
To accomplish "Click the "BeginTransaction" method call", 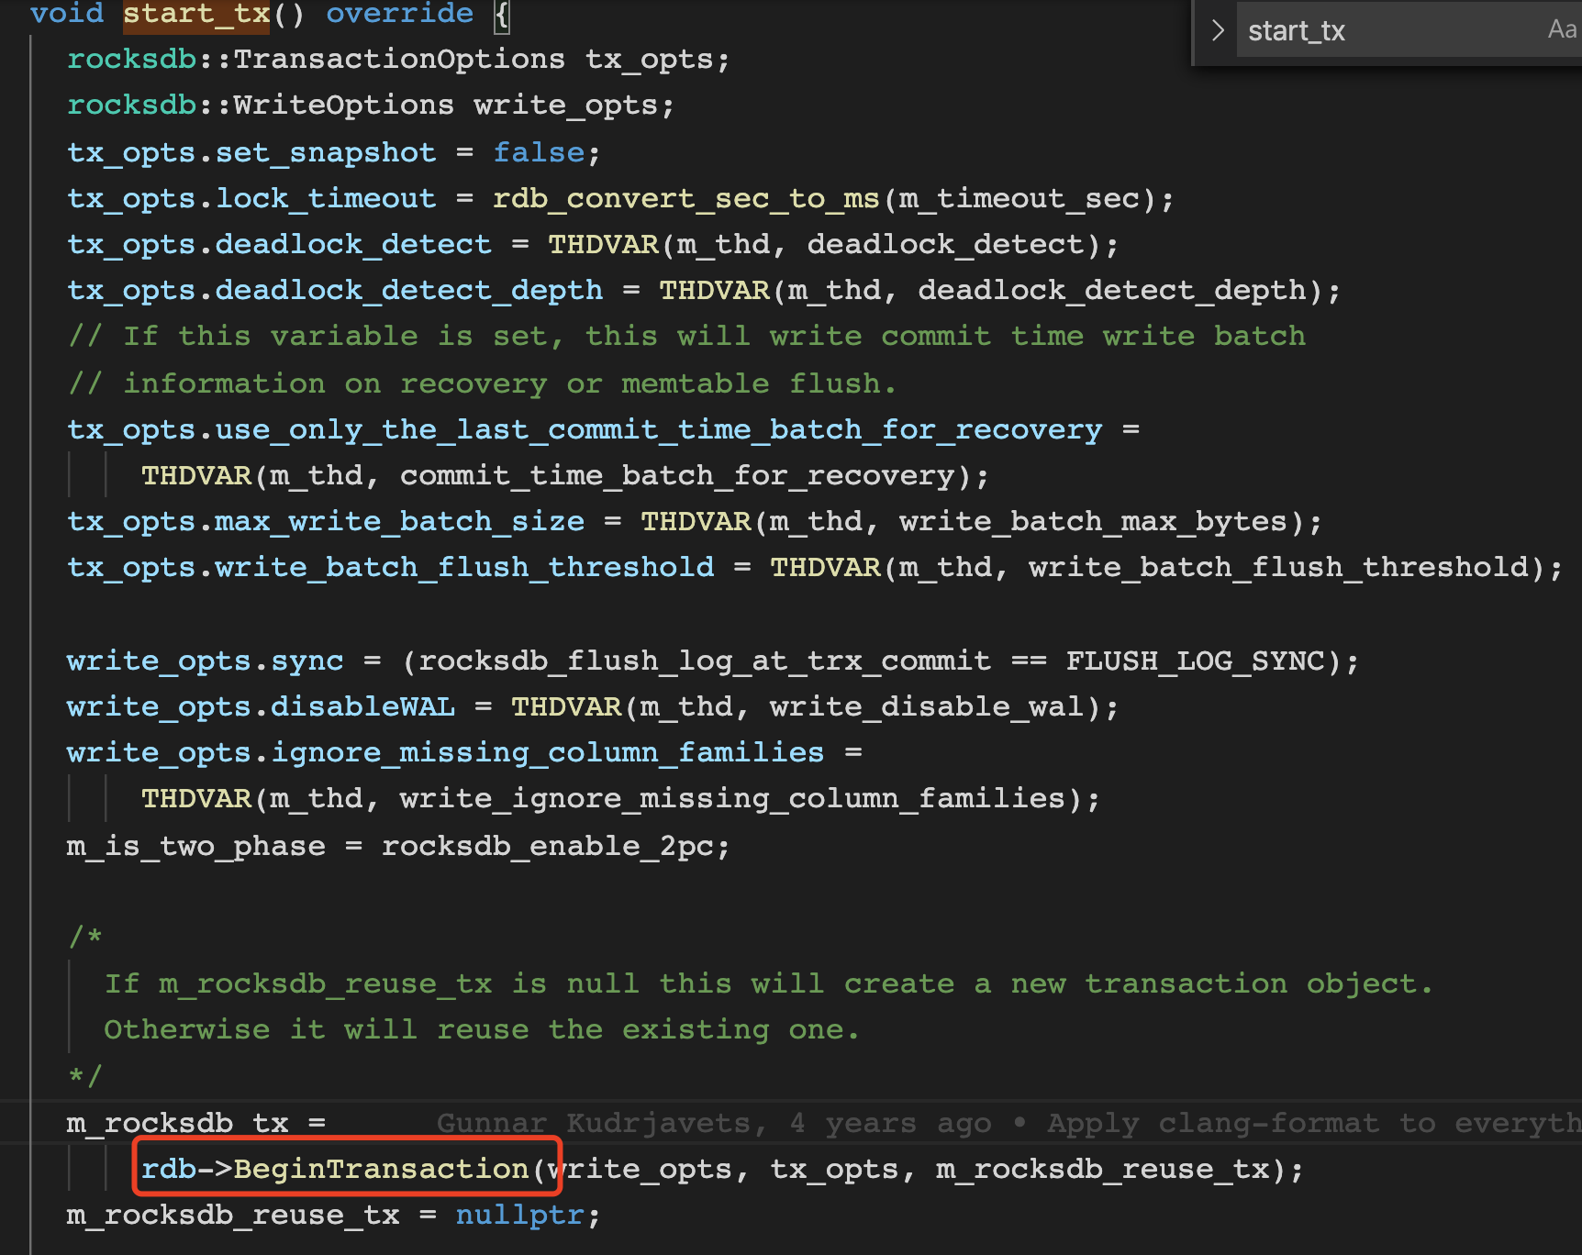I will (x=381, y=1169).
